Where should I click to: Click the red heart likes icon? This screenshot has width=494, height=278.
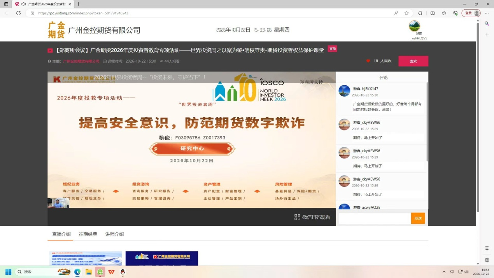[368, 61]
